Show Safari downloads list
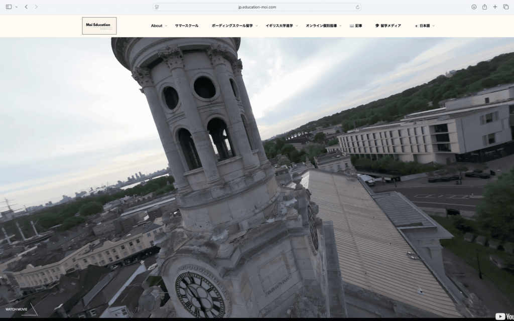 click(x=474, y=7)
